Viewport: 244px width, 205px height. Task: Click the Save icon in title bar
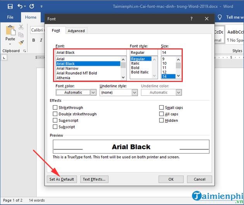coord(10,6)
